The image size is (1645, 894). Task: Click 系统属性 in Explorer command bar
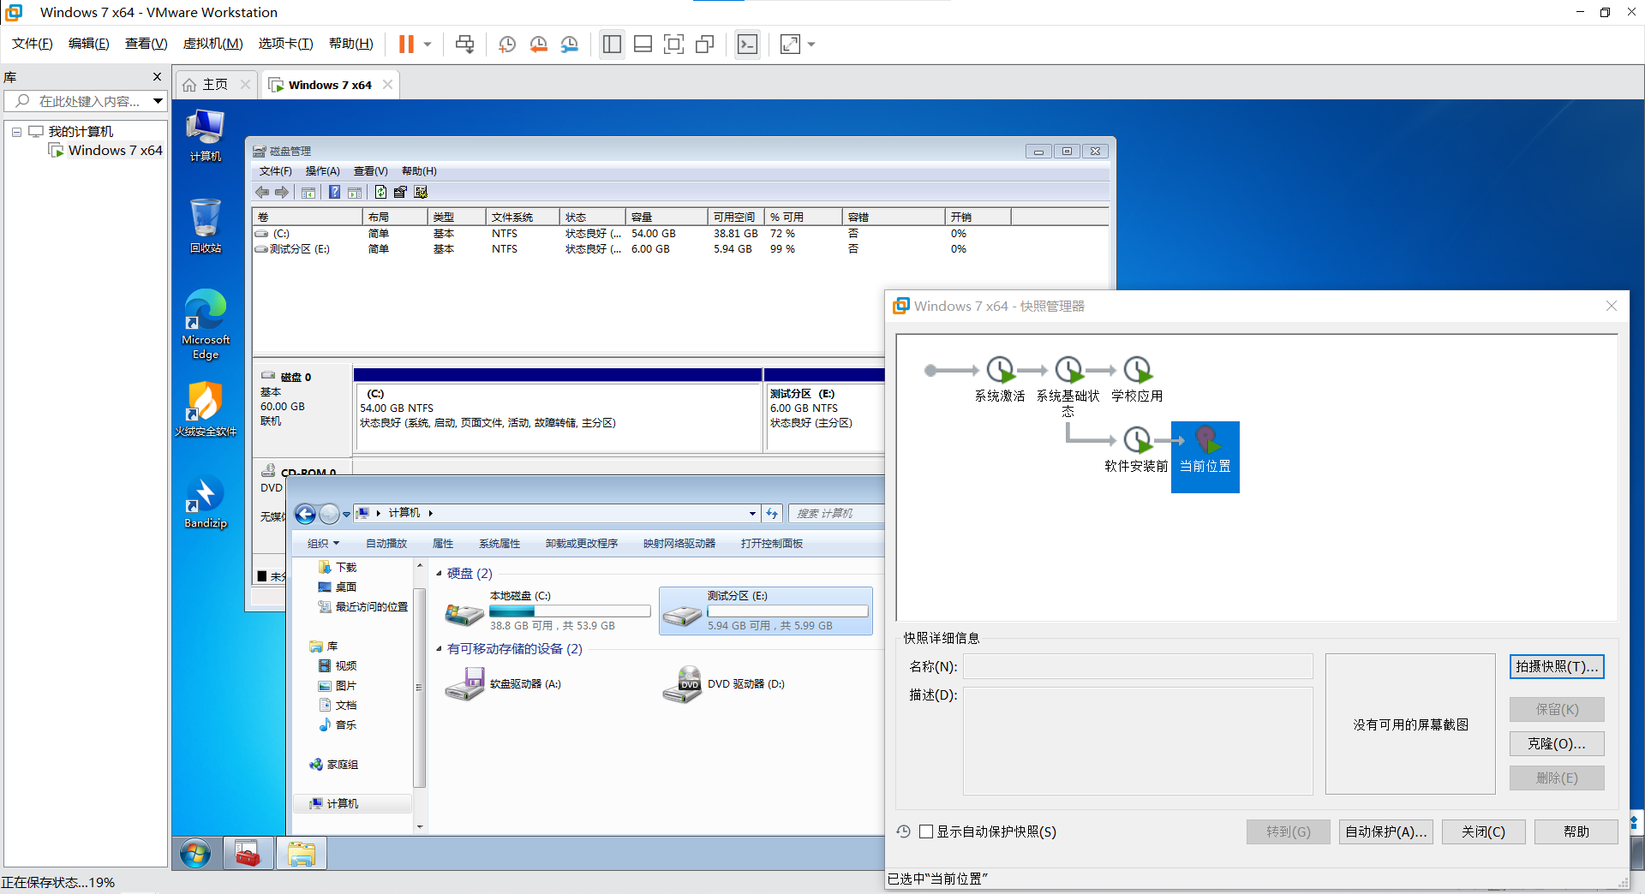coord(499,544)
